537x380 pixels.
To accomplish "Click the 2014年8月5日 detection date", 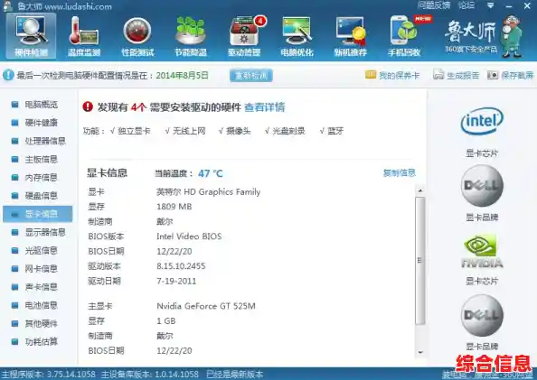I will pos(183,75).
